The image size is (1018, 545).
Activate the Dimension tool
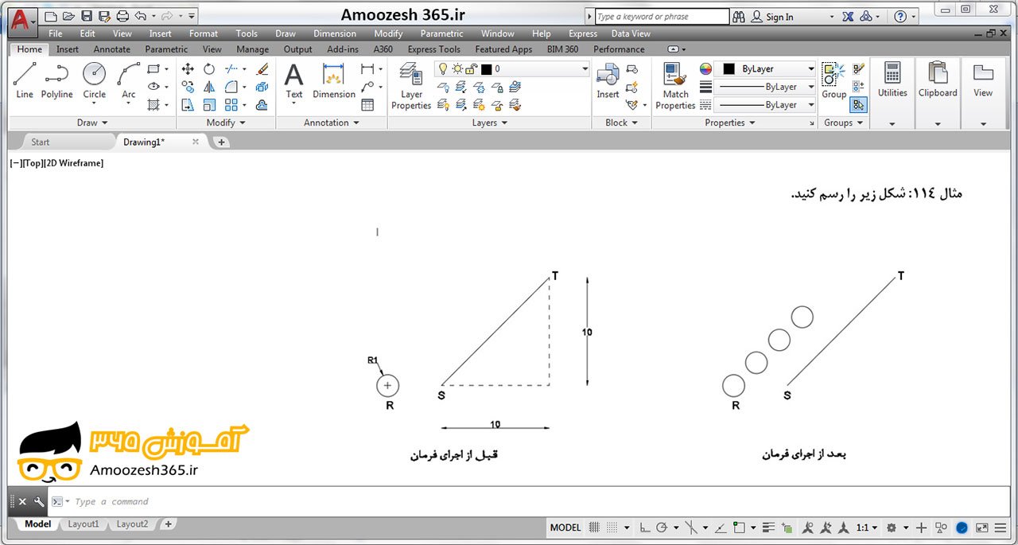[334, 80]
